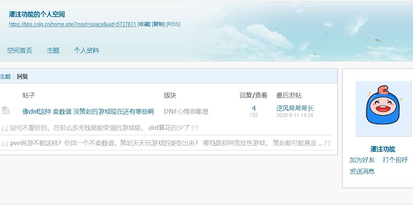Click the 版块 column header
Image resolution: width=413 pixels, height=205 pixels.
click(x=170, y=95)
